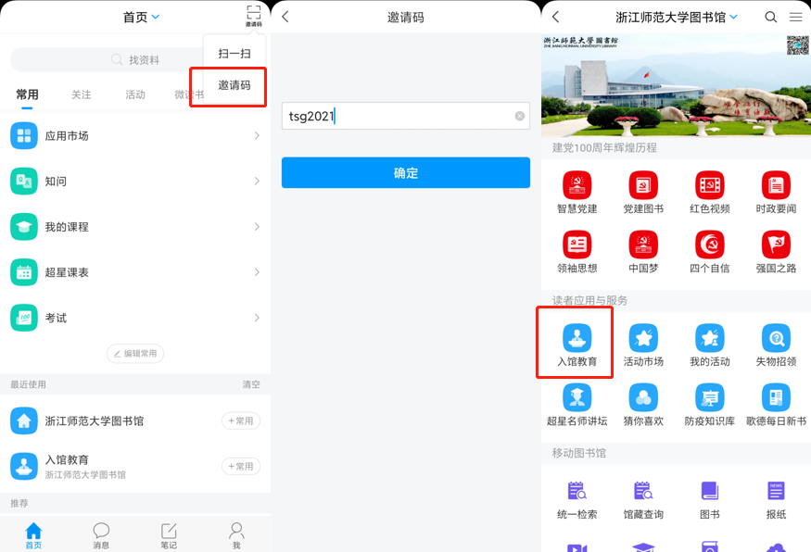811x552 pixels.
Task: Switch to the 活动 tab
Action: (x=135, y=94)
